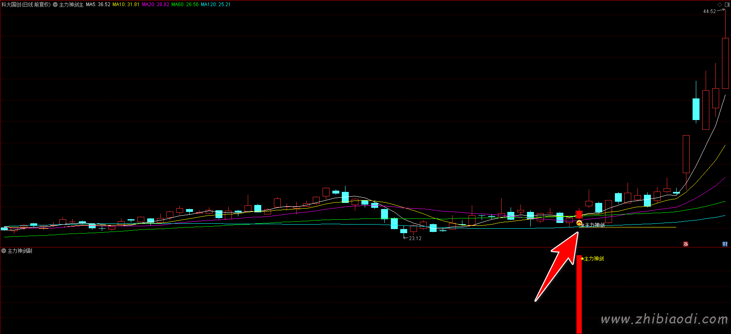
Task: Click the orange up-arrow signal icon
Action: coord(579,223)
